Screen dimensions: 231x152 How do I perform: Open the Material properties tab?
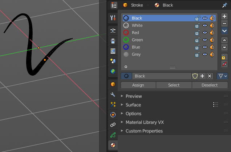coord(113,145)
